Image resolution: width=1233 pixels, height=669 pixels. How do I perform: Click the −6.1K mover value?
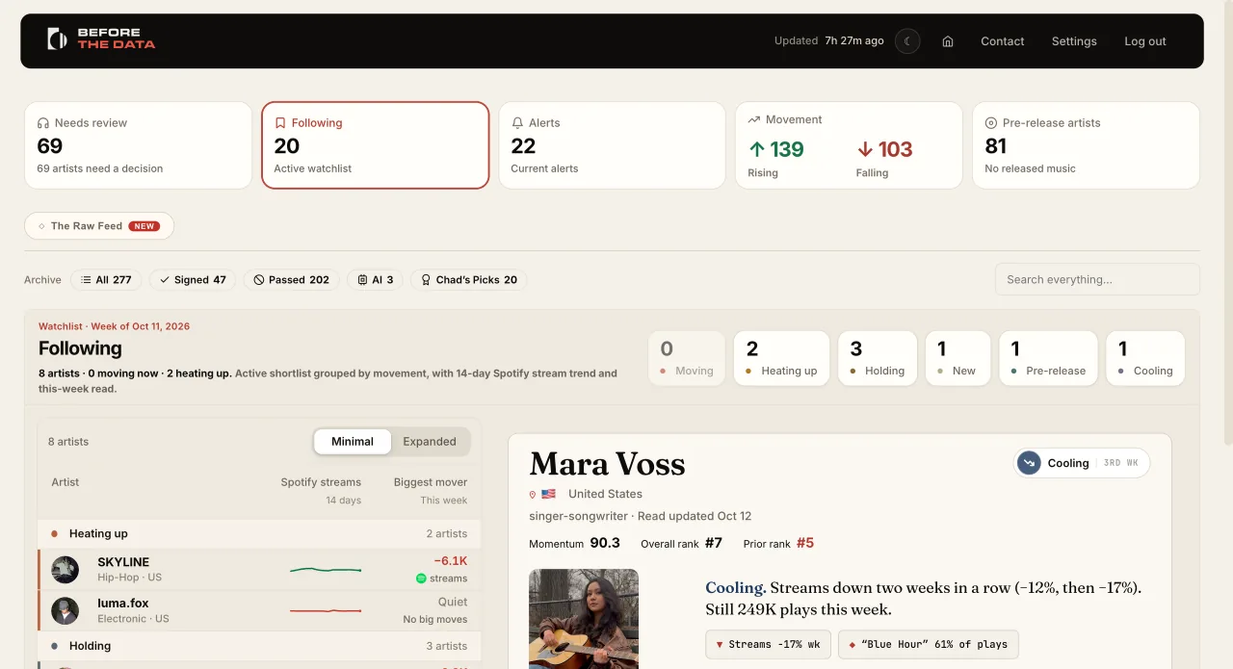click(450, 561)
